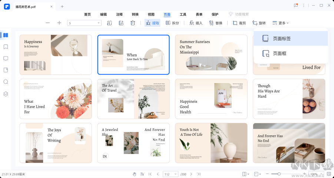Switch to the 页面 tab

click(167, 14)
